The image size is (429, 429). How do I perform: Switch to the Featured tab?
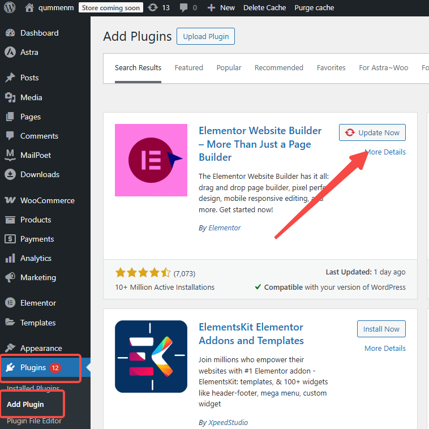188,67
